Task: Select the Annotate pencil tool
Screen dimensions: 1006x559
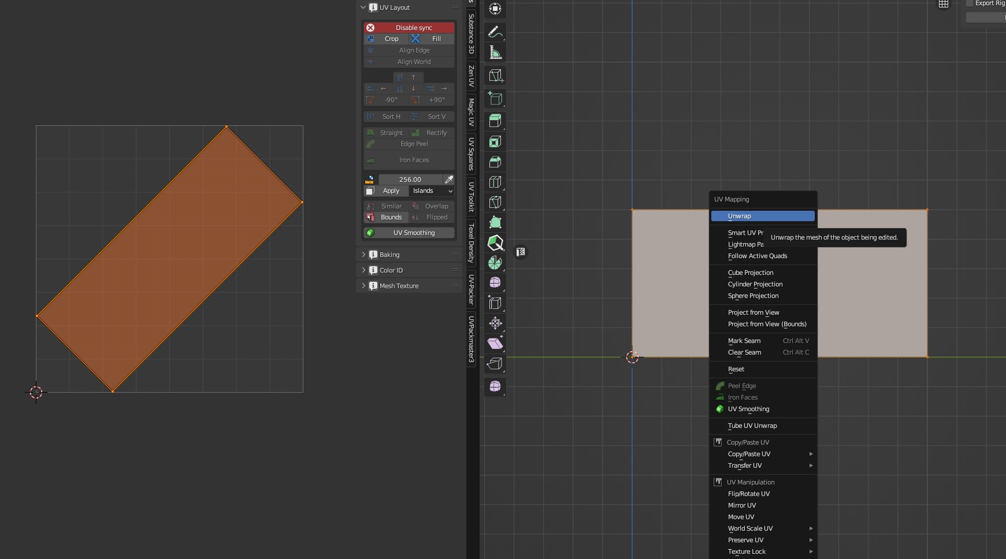Action: (x=495, y=32)
